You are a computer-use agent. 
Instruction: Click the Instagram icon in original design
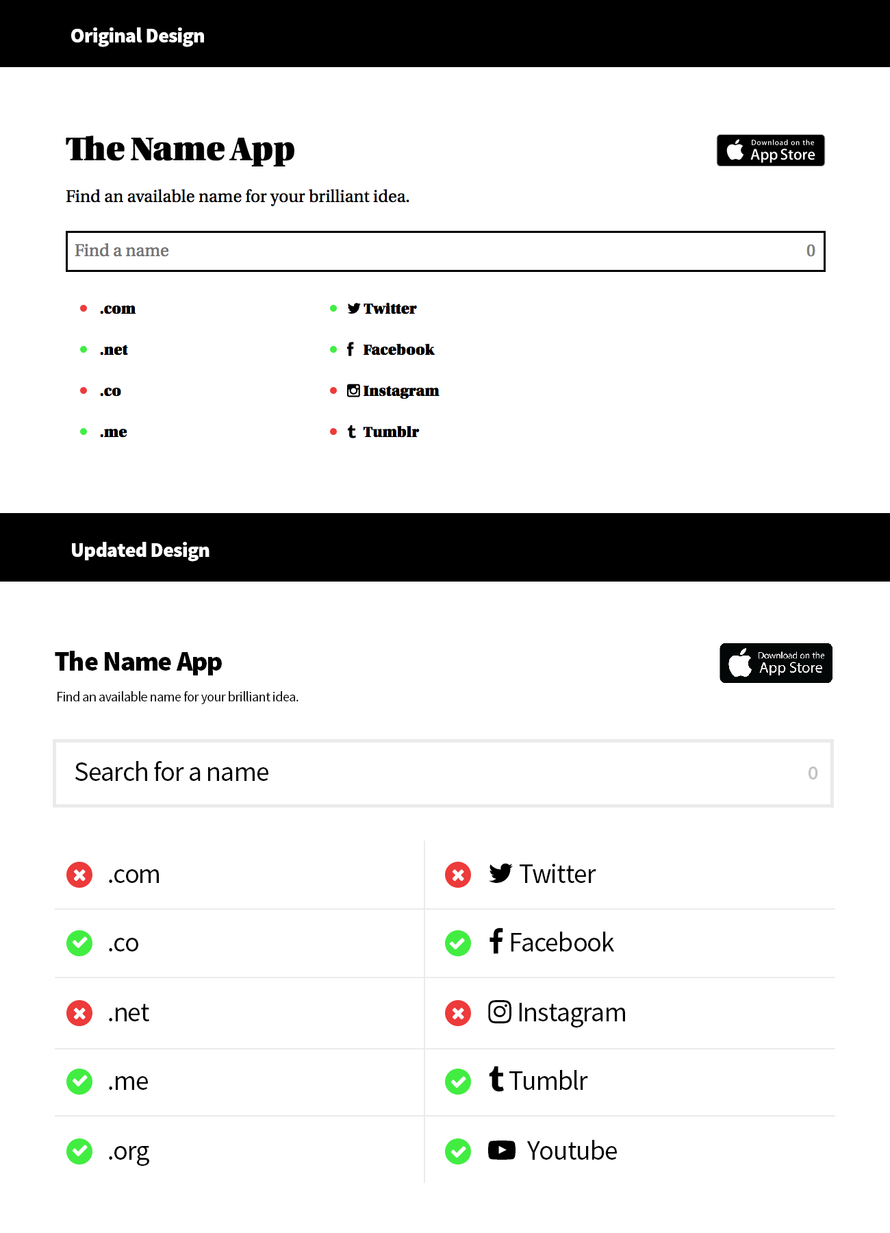[353, 390]
